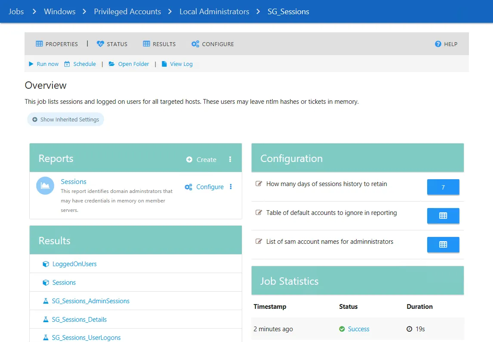The width and height of the screenshot is (493, 342).
Task: Click the Status column header in Job Statistics
Action: (348, 307)
